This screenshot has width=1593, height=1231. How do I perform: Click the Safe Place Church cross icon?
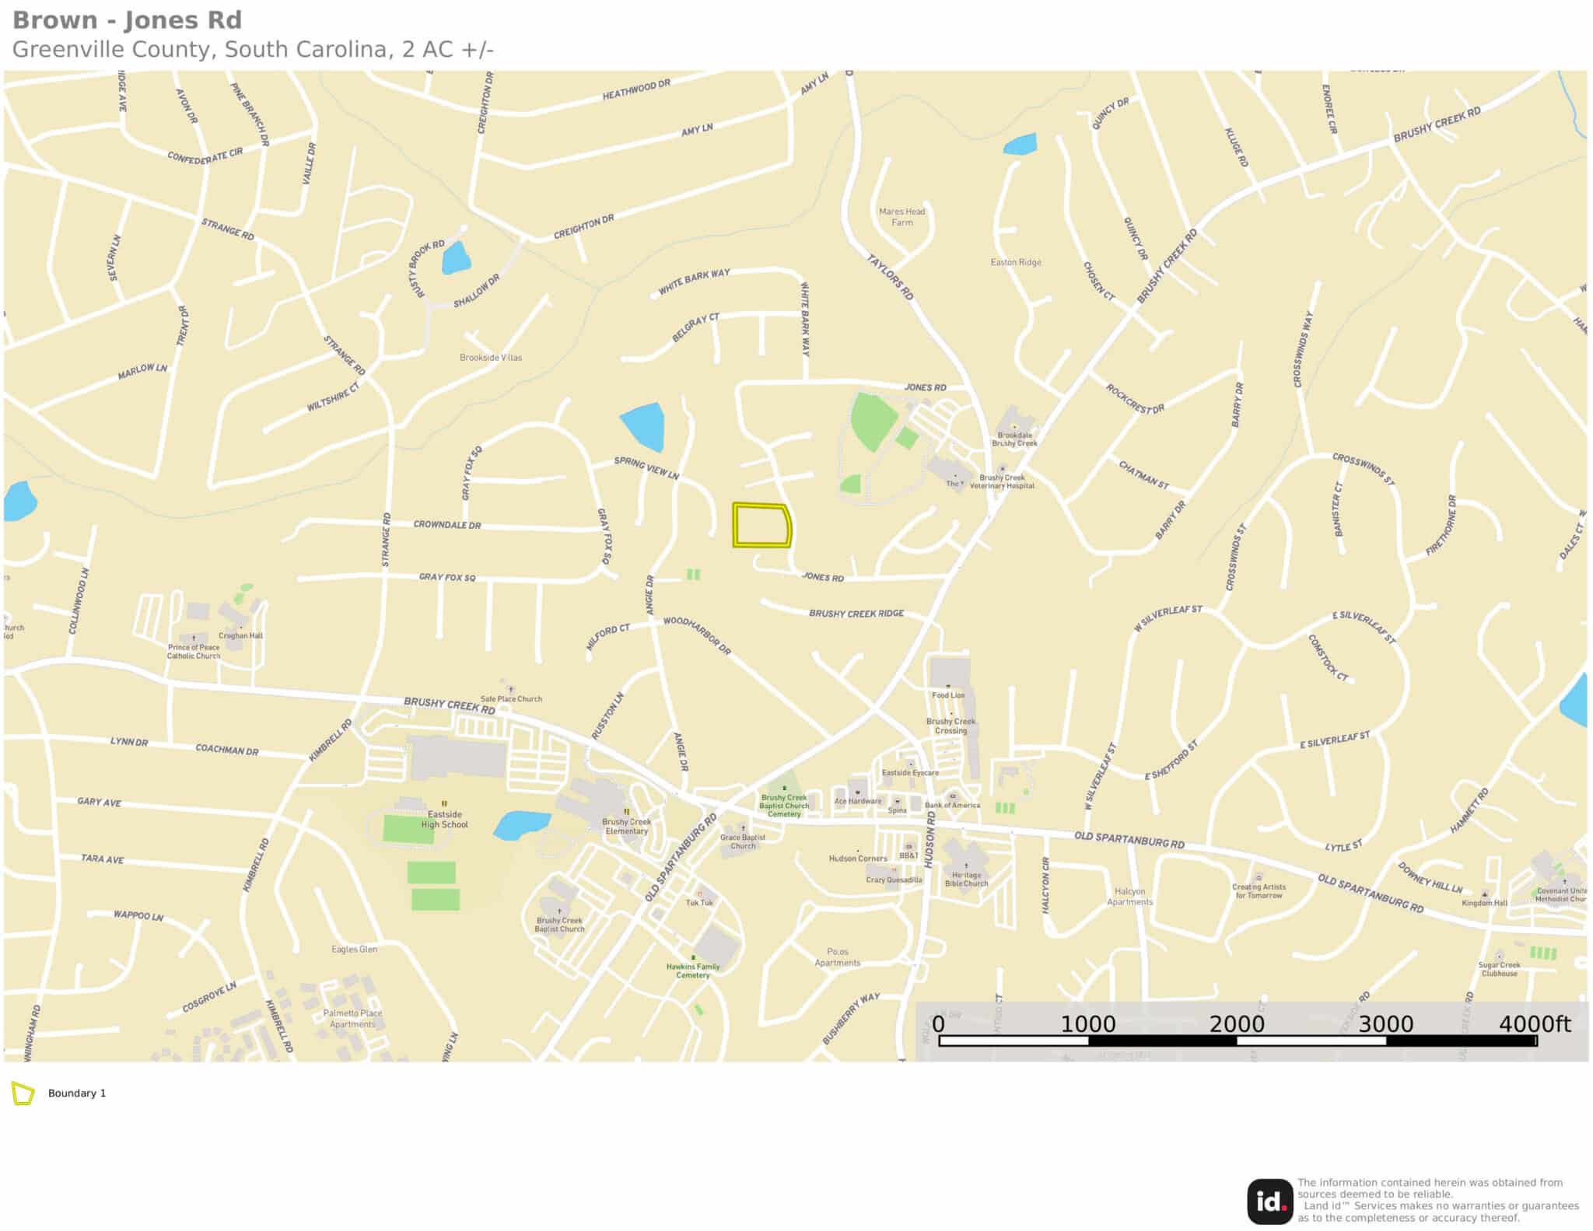(x=511, y=689)
